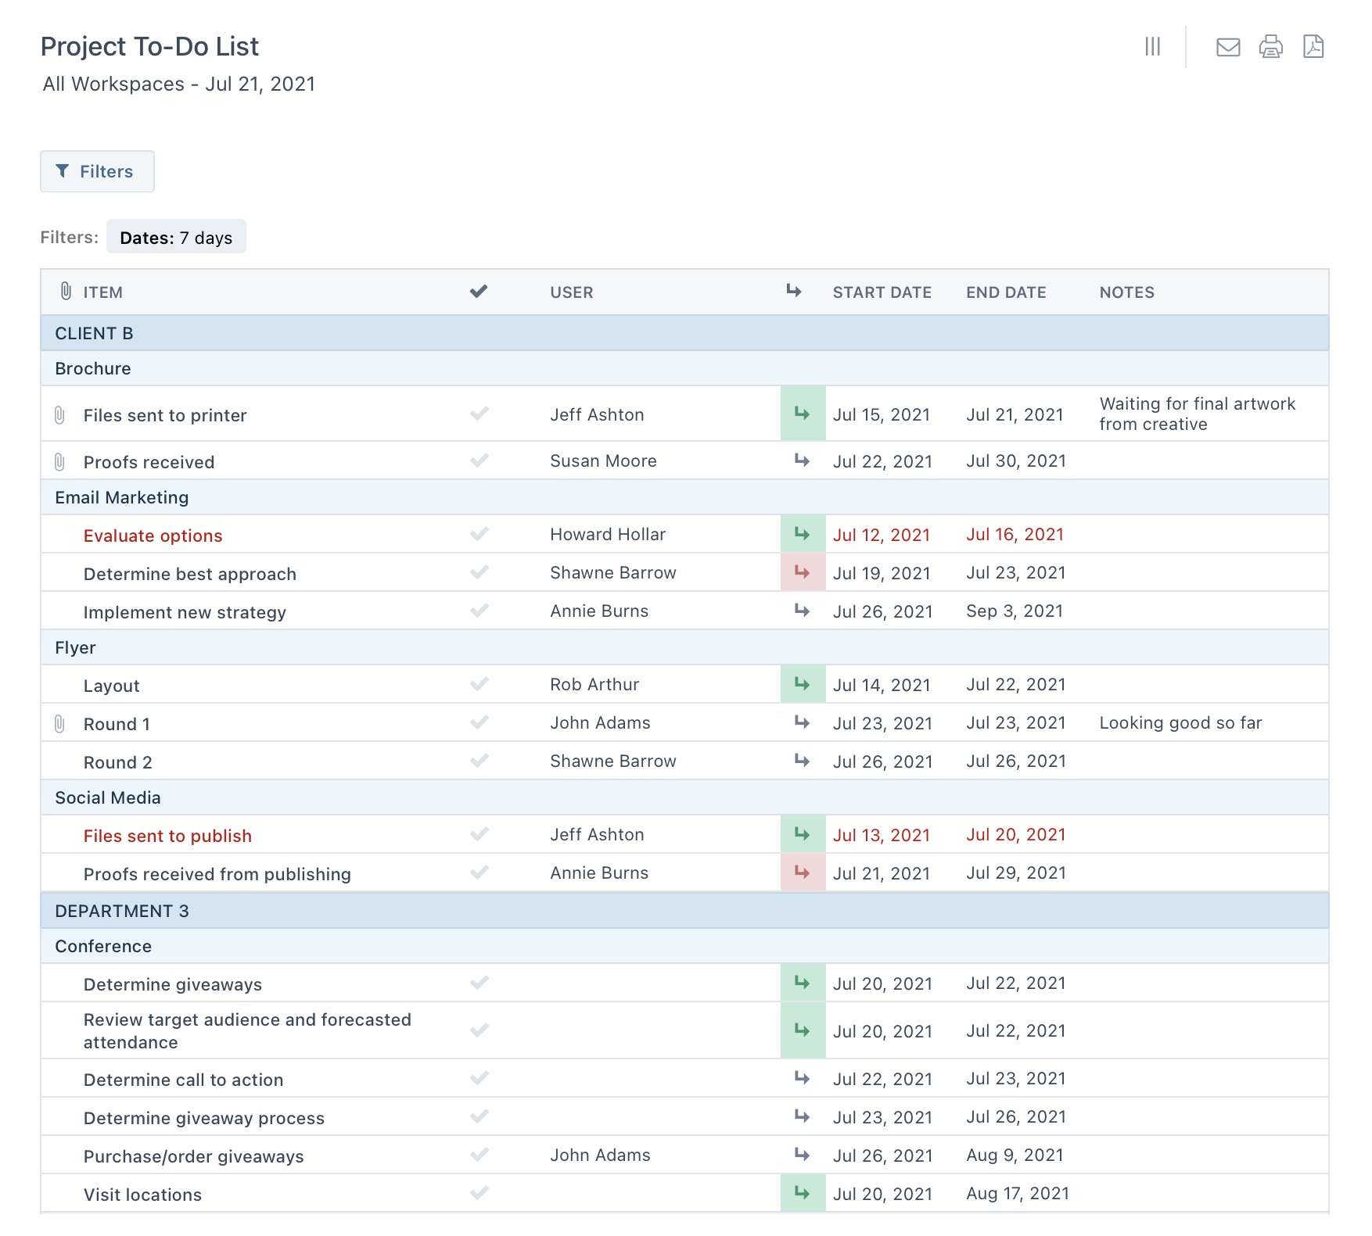The width and height of the screenshot is (1372, 1236).
Task: Select the Conference section header
Action: 102,945
